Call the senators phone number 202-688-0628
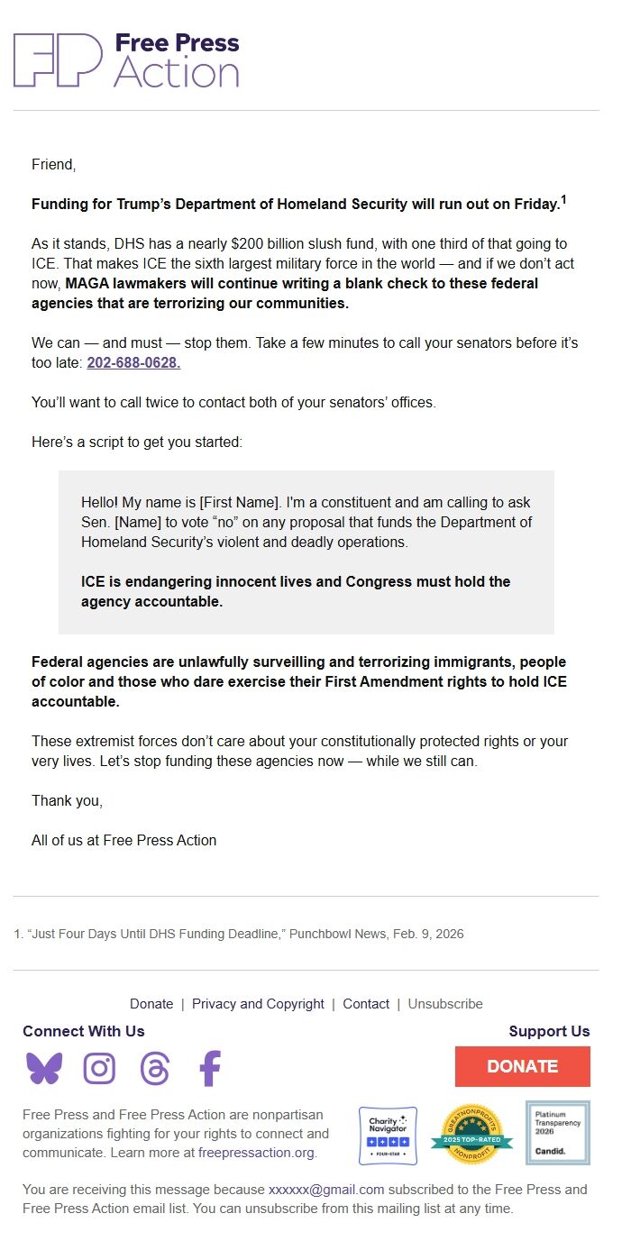 coord(133,363)
